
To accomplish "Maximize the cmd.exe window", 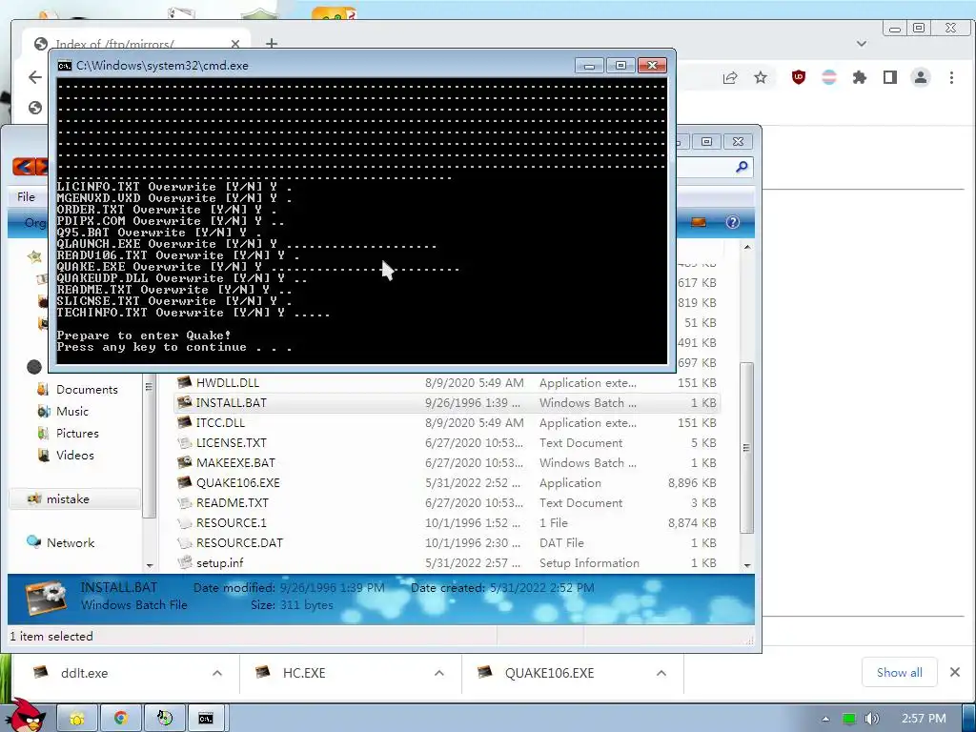I will pyautogui.click(x=620, y=66).
